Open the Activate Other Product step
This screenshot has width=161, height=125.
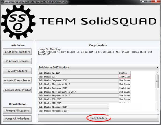[17, 90]
